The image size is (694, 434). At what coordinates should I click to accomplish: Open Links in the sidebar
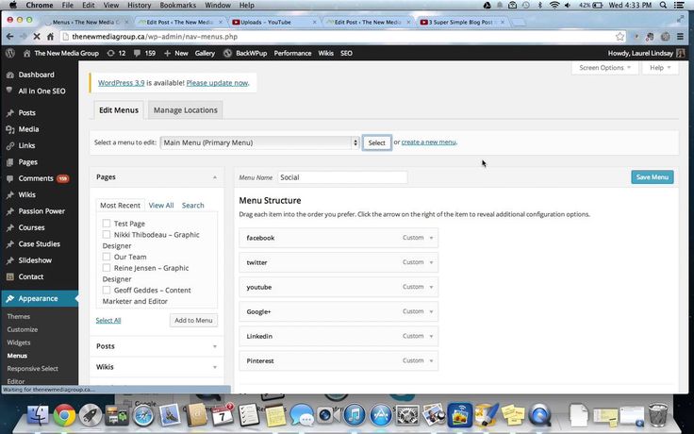pos(26,145)
